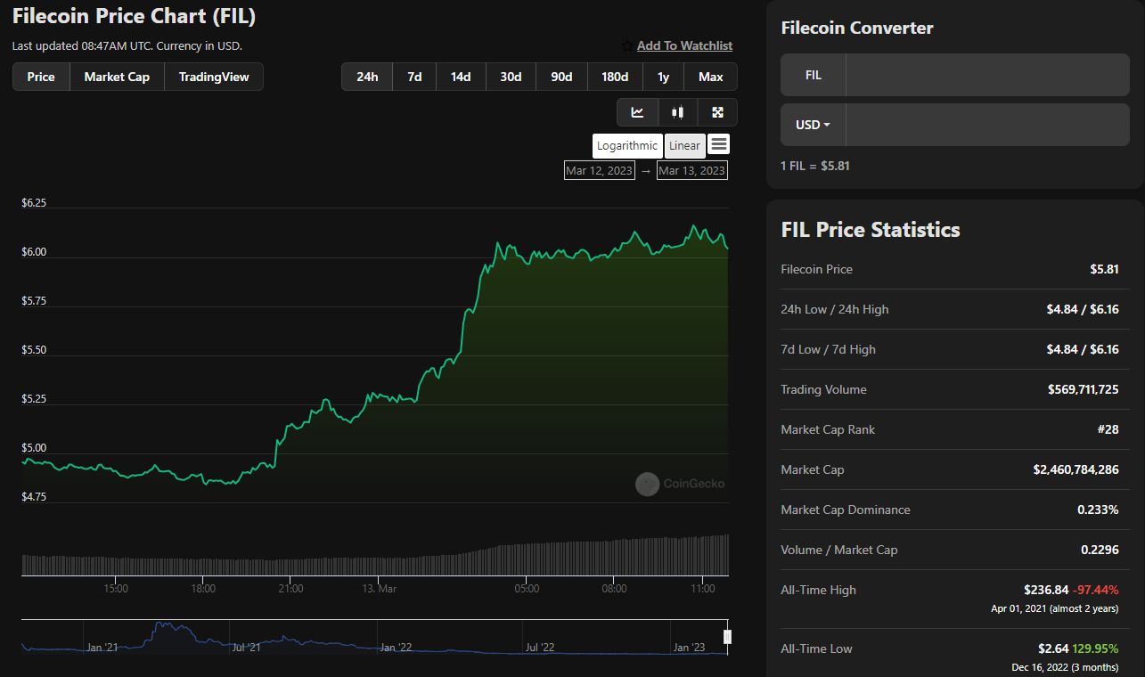Viewport: 1145px width, 677px height.
Task: Click the Market Cap Rank #28
Action: (1108, 429)
